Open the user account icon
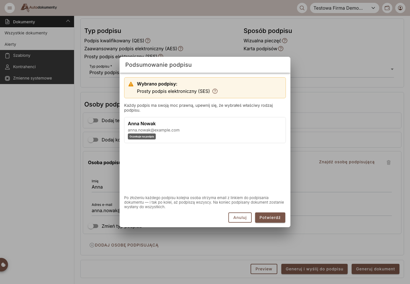The width and height of the screenshot is (410, 284). [400, 8]
